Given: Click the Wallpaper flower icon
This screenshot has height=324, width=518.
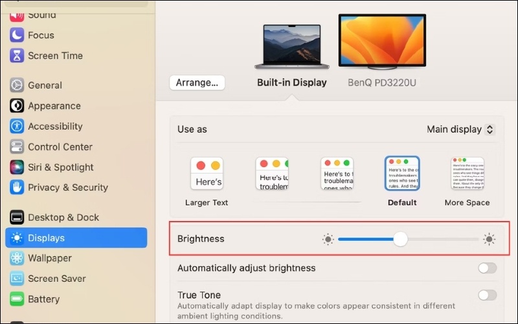Looking at the screenshot, I should point(17,258).
